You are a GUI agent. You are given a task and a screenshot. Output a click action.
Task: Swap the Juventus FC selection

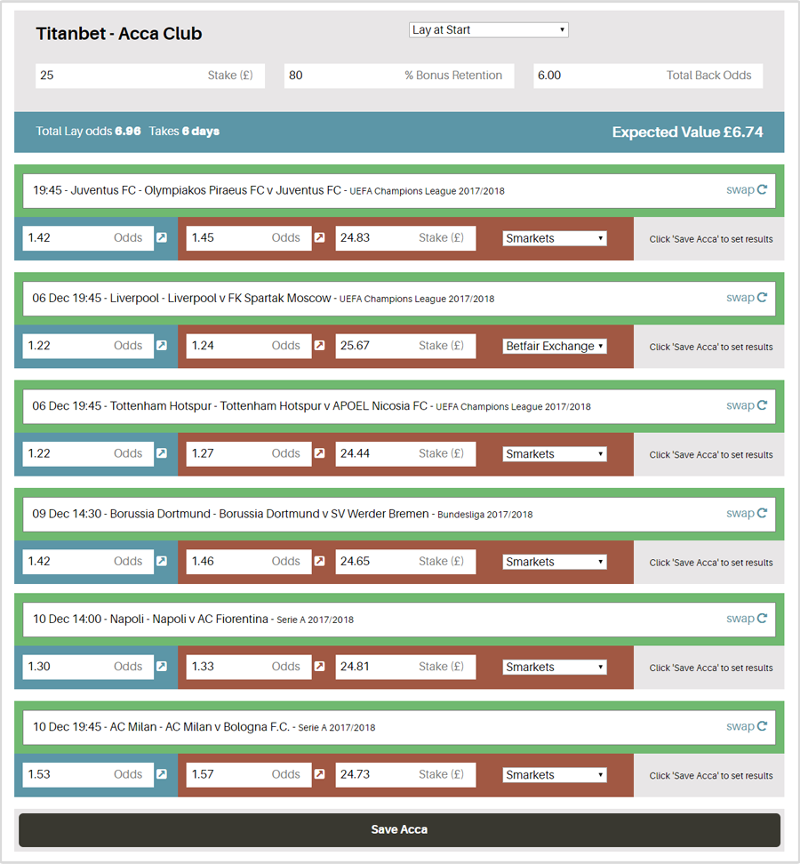[747, 189]
